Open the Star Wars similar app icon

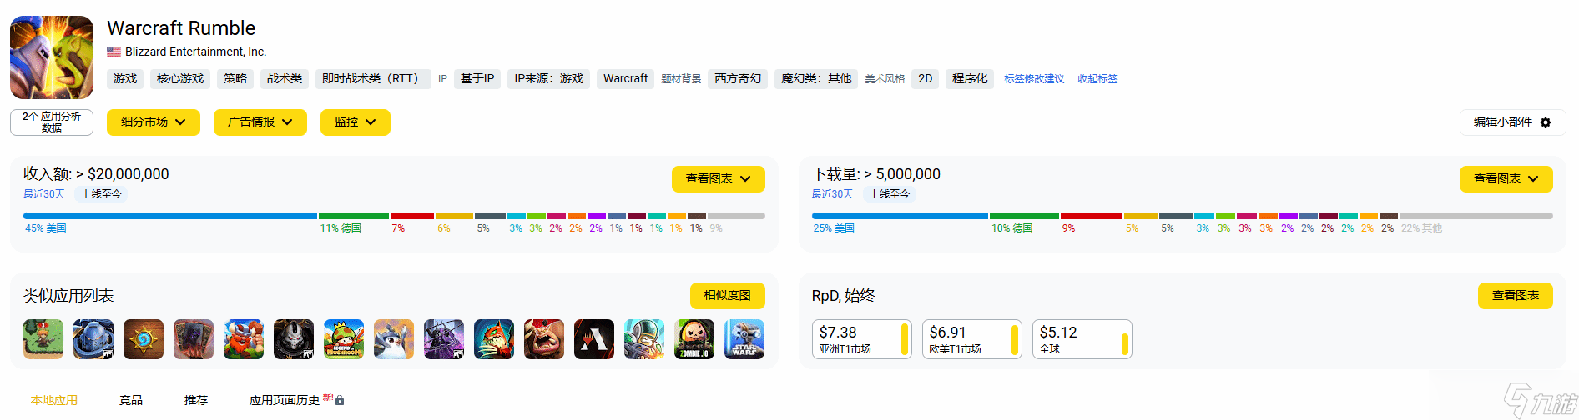[744, 339]
